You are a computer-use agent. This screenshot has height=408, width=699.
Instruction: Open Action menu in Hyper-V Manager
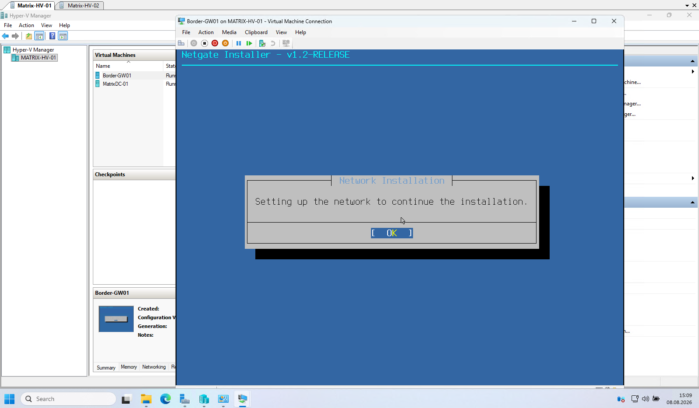pos(26,25)
